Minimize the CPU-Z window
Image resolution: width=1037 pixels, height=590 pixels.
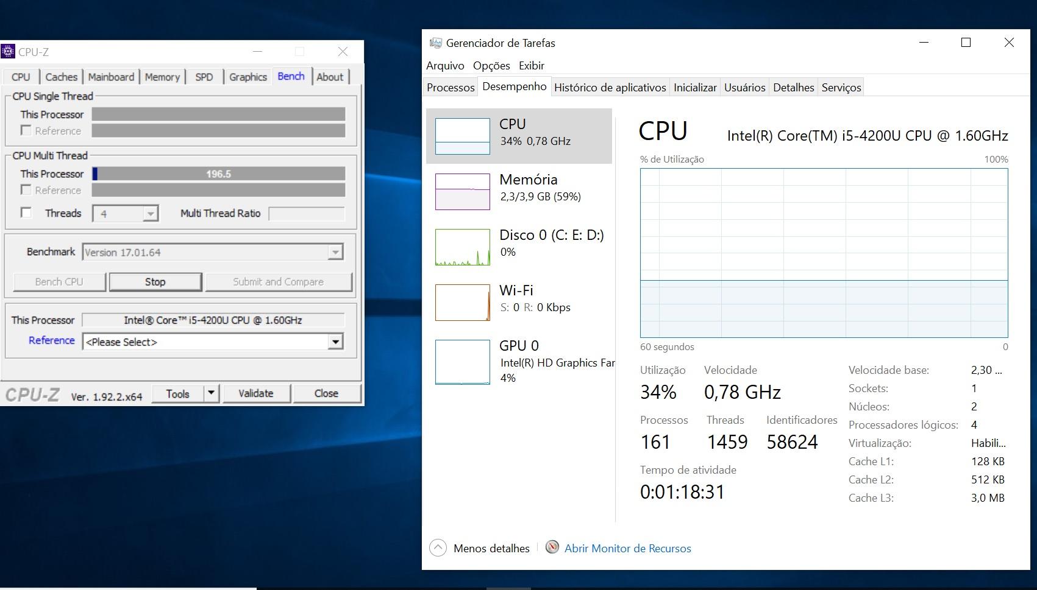coord(257,52)
